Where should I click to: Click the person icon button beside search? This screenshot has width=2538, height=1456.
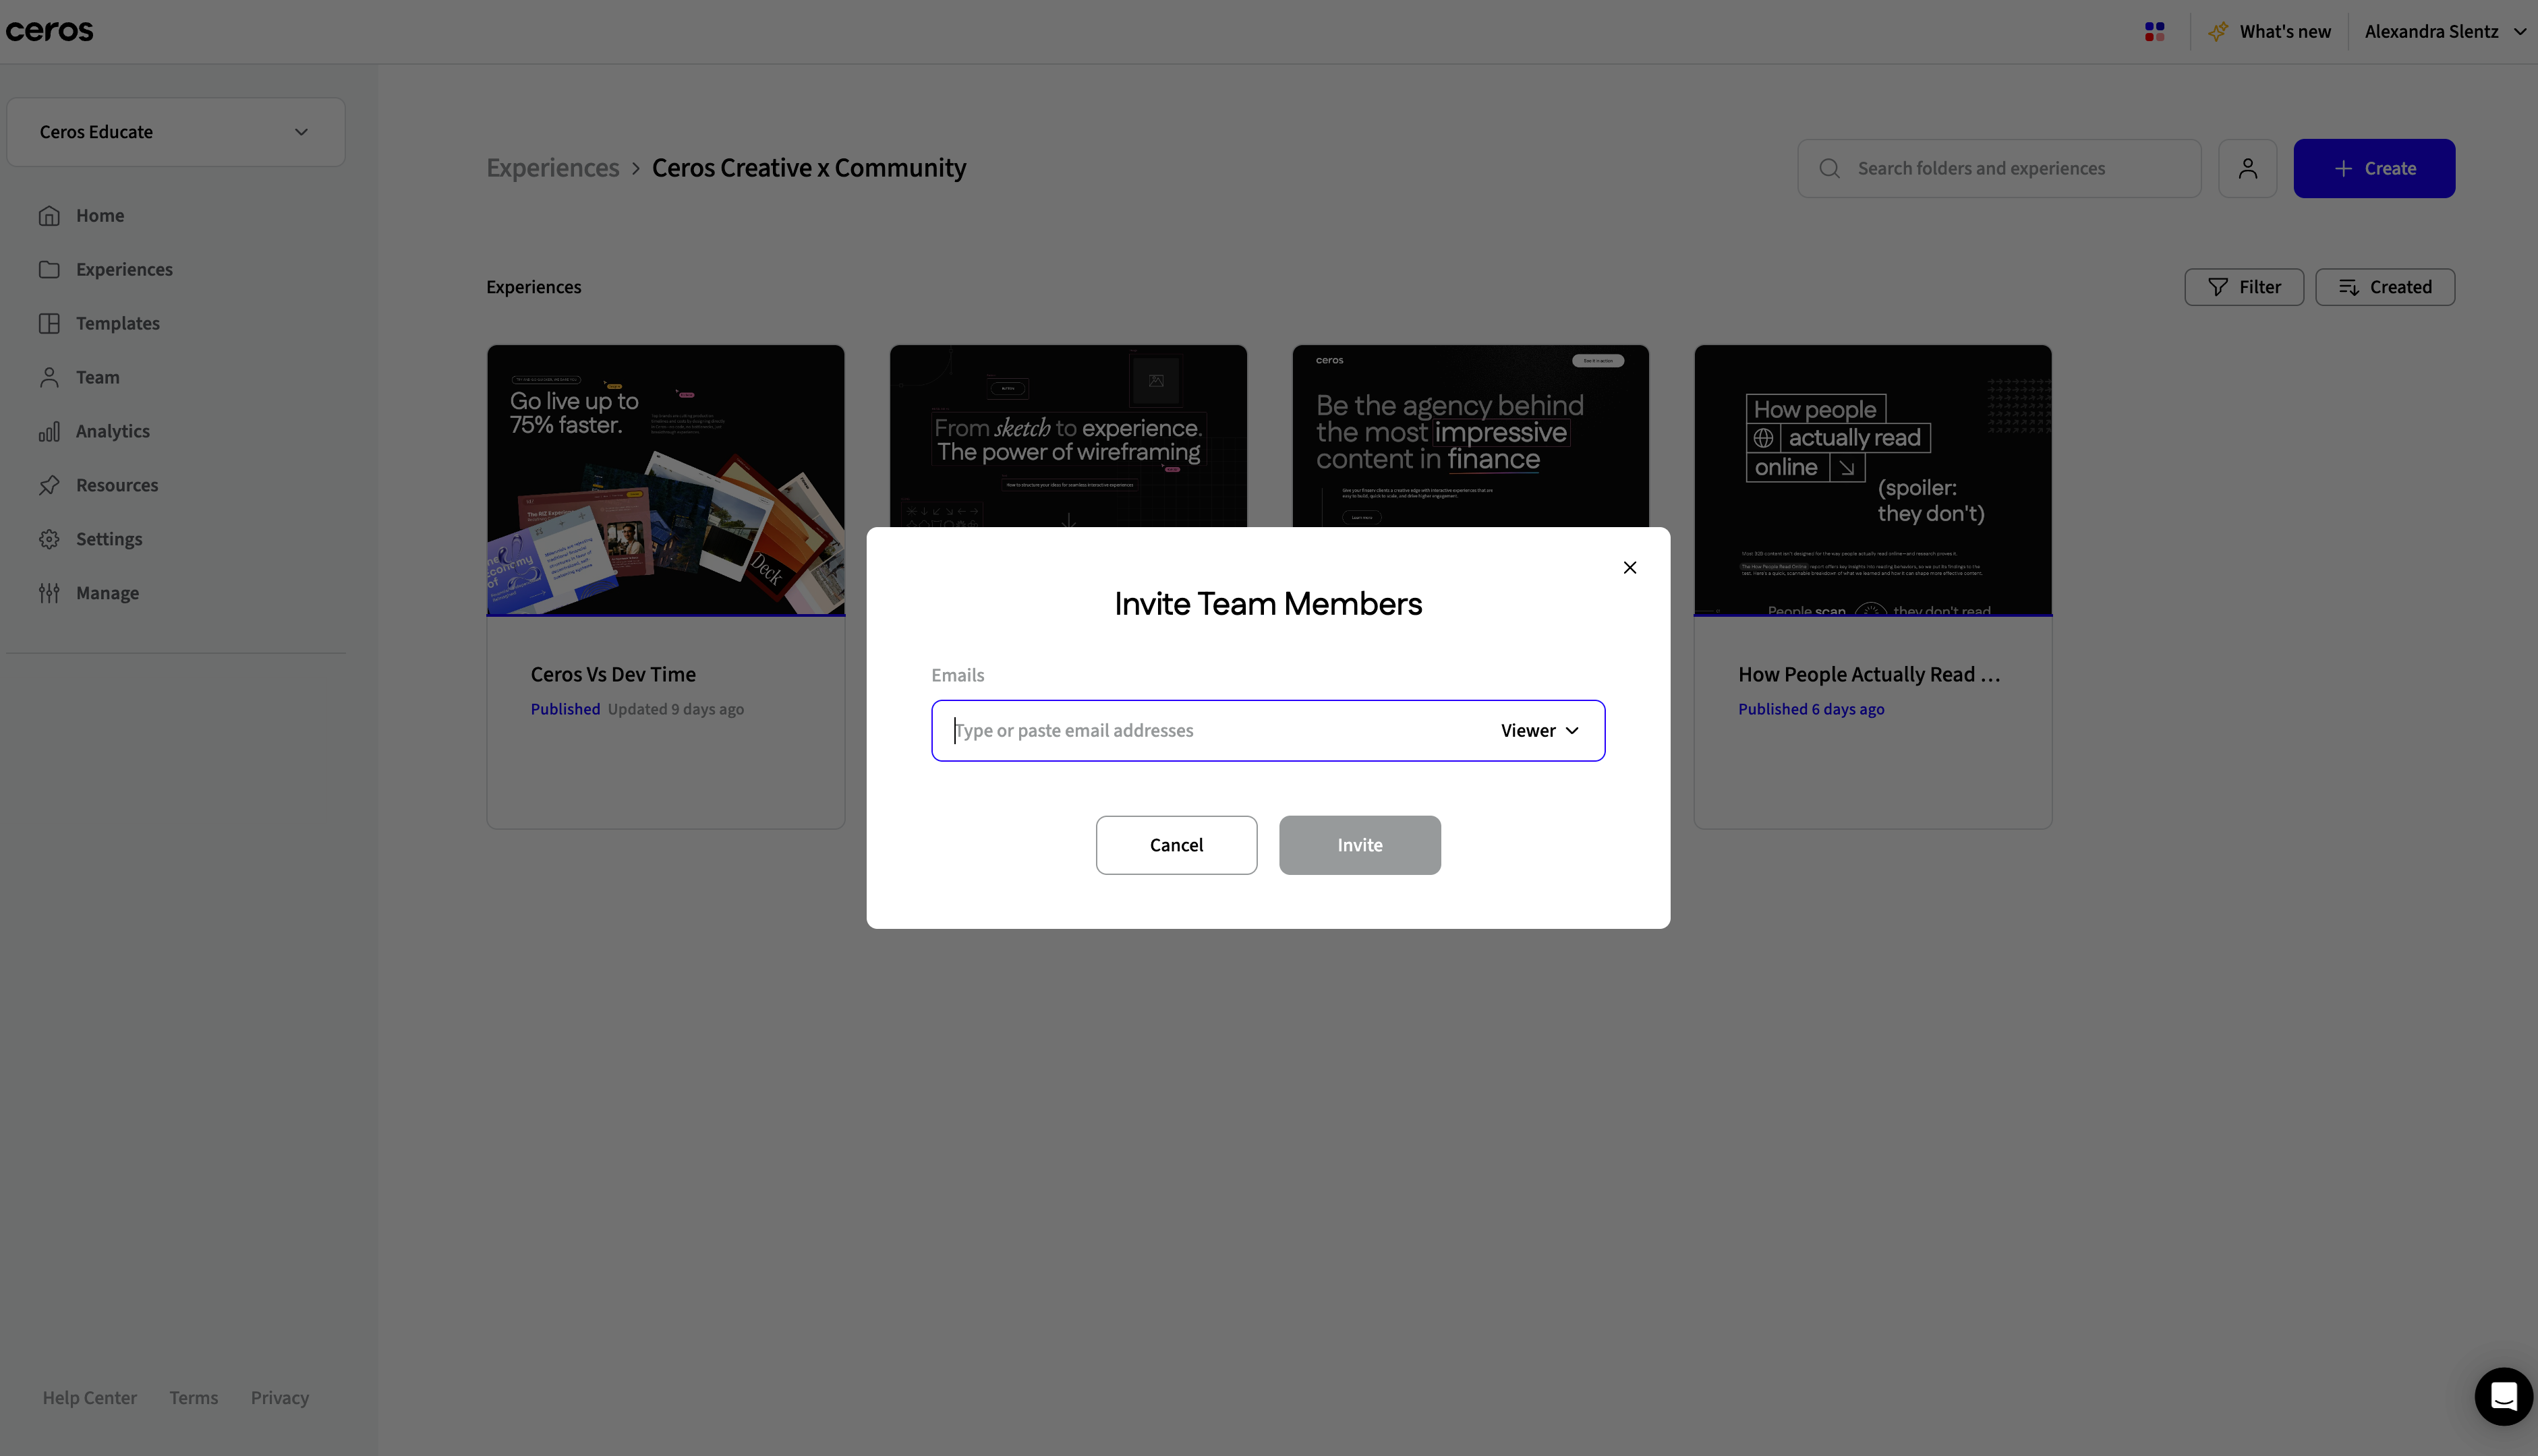2248,169
